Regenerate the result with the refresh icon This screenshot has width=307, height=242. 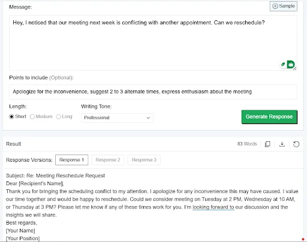coord(296,144)
